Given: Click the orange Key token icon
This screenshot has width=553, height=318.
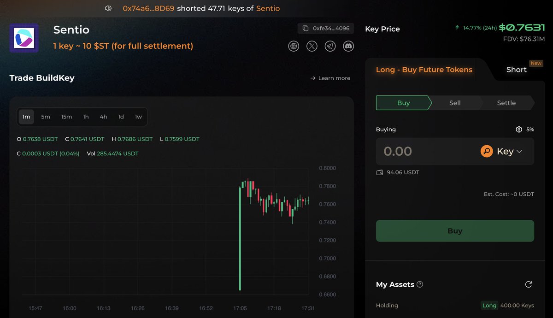Looking at the screenshot, I should pos(487,151).
